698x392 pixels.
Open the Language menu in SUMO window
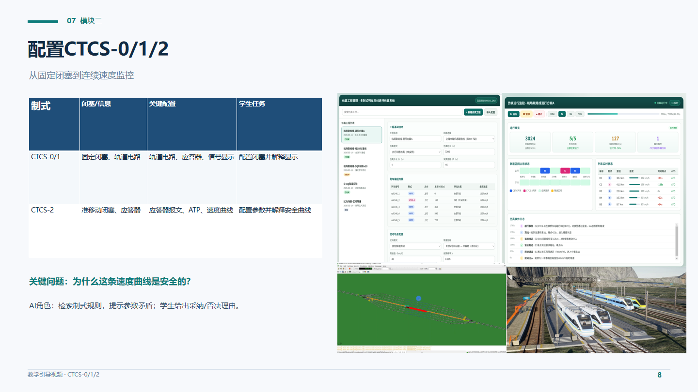click(378, 266)
